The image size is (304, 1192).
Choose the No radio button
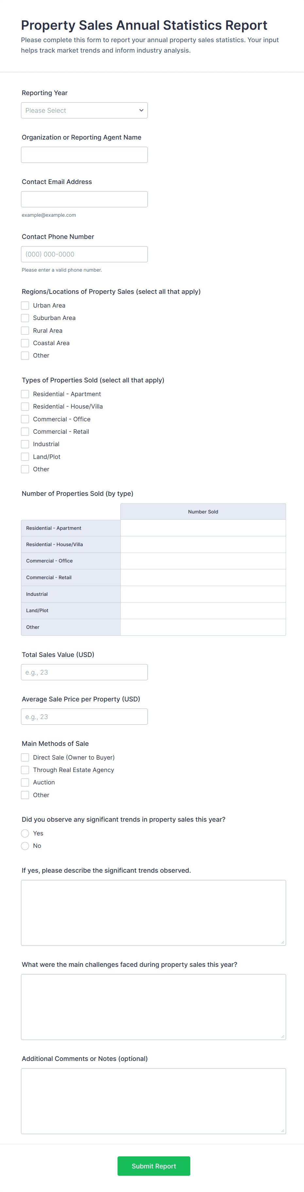tap(25, 846)
